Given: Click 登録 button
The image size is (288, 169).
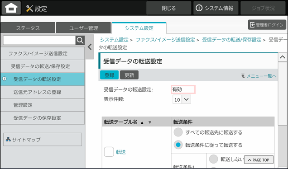Looking at the screenshot, I should [x=109, y=75].
